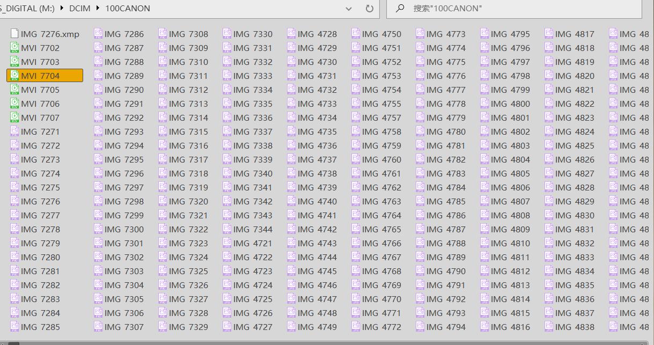Go to the DCIM folder breadcrumb

[80, 9]
